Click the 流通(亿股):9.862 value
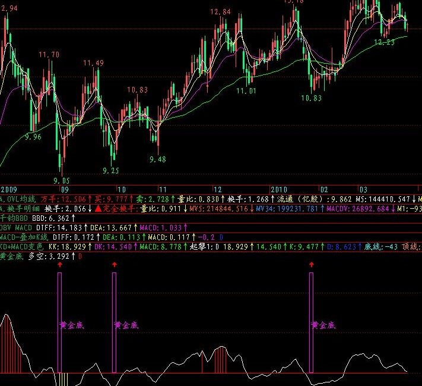422x386 pixels. [x=314, y=199]
